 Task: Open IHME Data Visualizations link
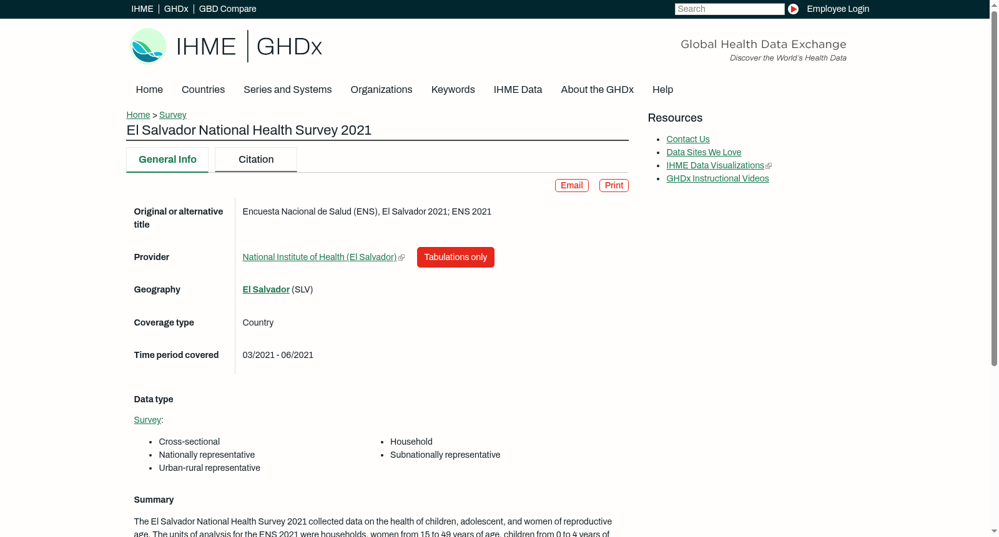coord(715,165)
